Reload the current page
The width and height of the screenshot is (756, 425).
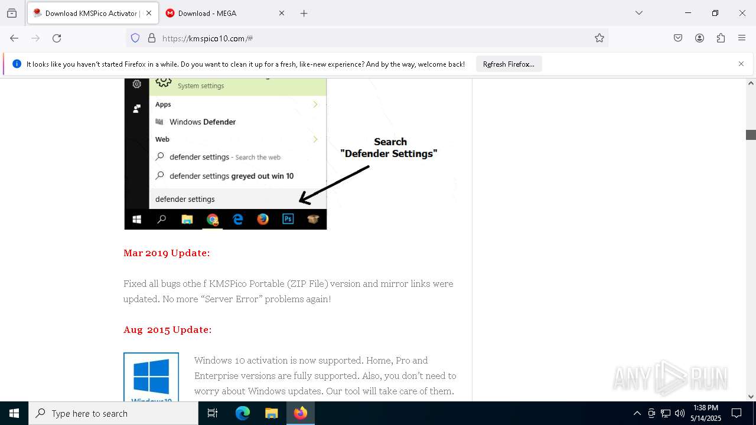coord(57,38)
